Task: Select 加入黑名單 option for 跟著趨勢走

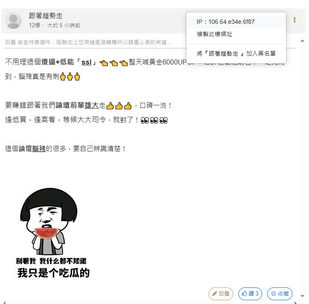Action: tap(236, 53)
